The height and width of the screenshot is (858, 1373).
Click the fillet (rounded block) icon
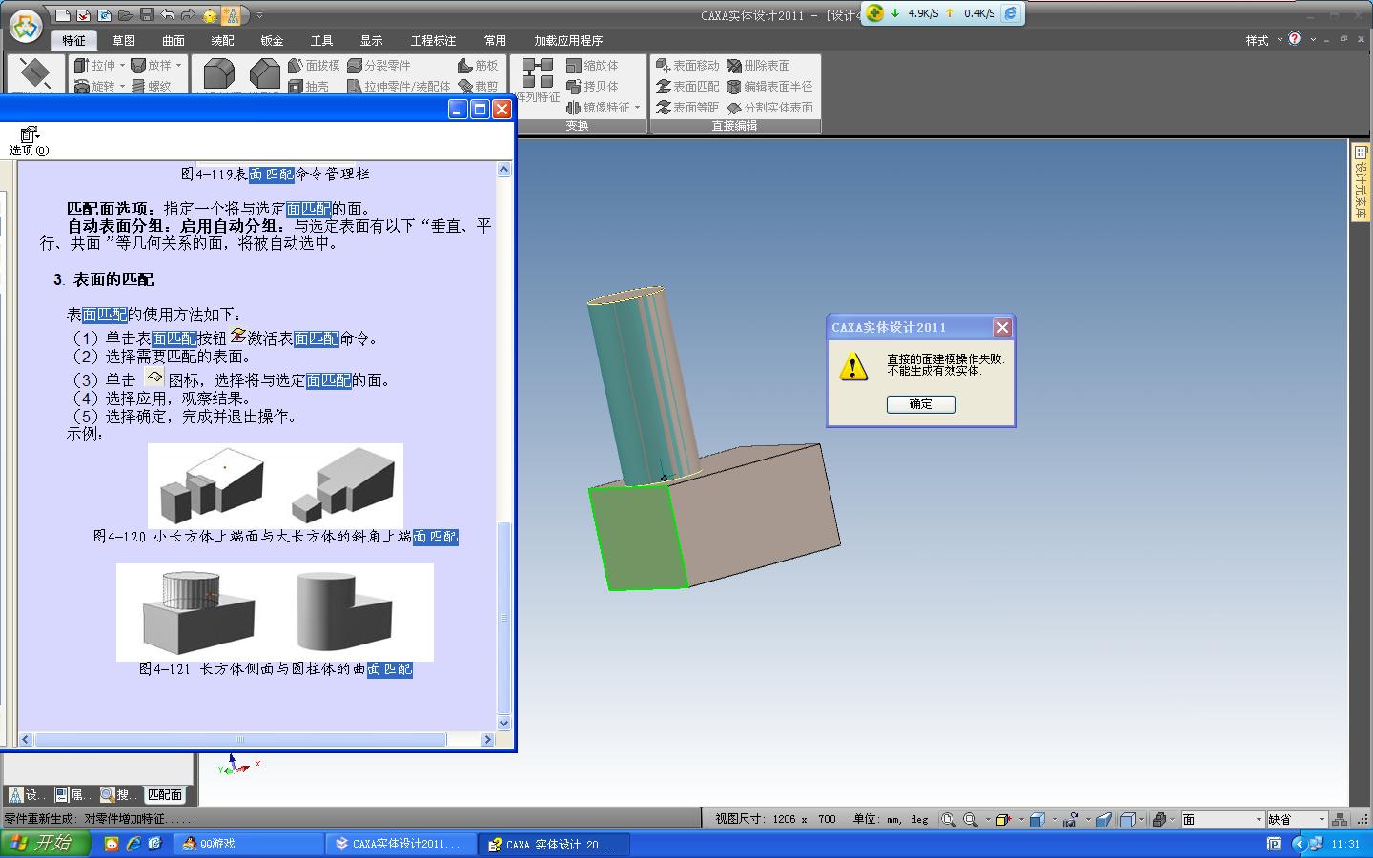tap(218, 74)
